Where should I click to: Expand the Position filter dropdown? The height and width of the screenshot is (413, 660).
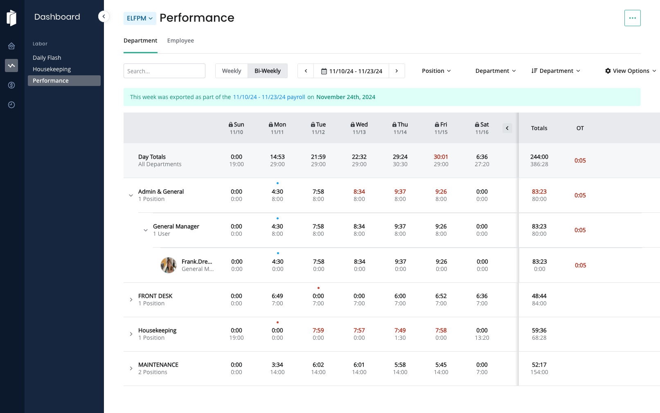[436, 71]
